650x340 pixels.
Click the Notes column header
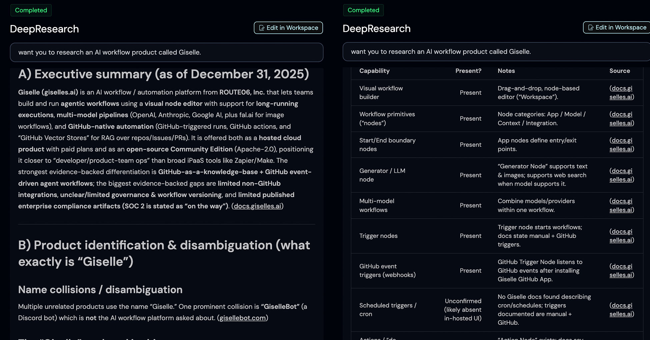(x=506, y=71)
